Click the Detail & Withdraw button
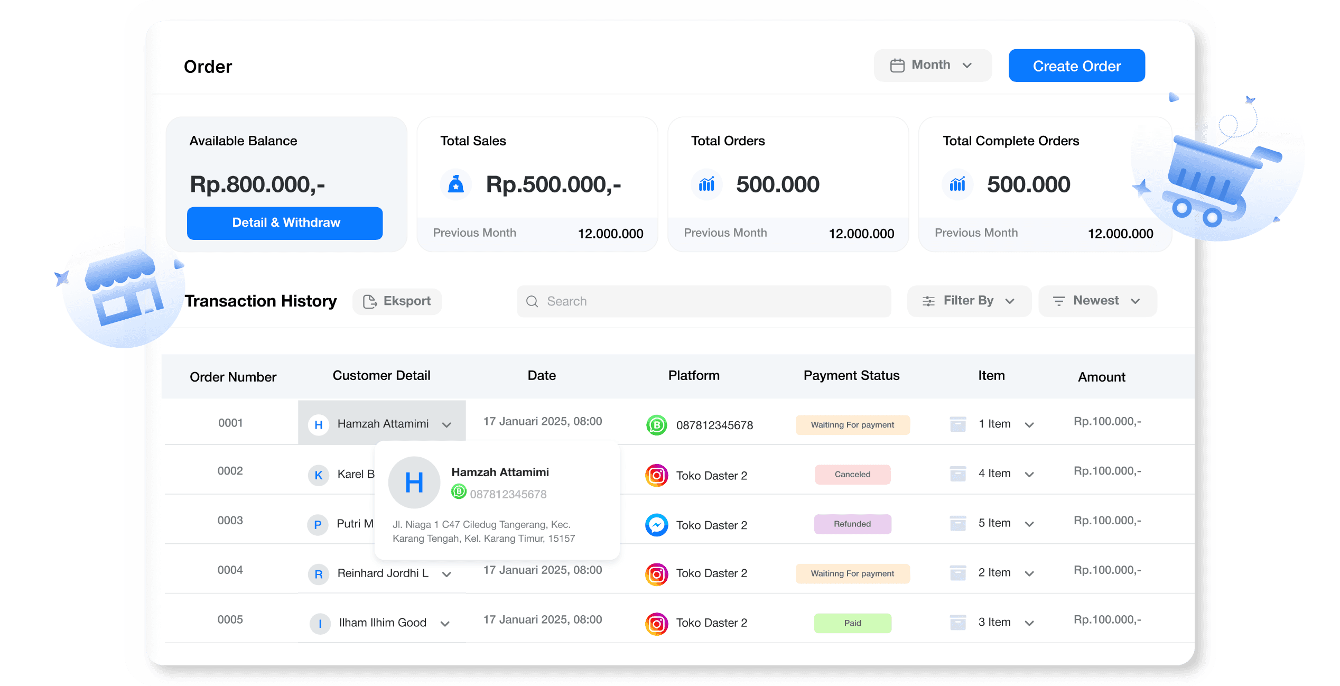Screen dimensions: 1340x686 click(284, 223)
